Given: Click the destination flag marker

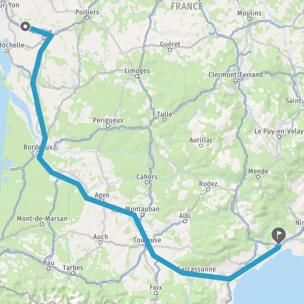Looking at the screenshot, I should (278, 236).
